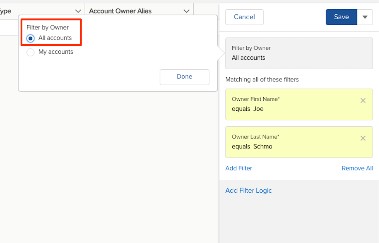
Task: Confirm owner filter with Done
Action: click(x=184, y=77)
